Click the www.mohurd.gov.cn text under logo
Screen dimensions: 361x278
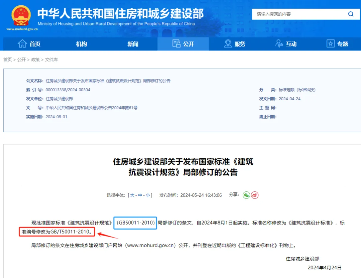[22, 29]
